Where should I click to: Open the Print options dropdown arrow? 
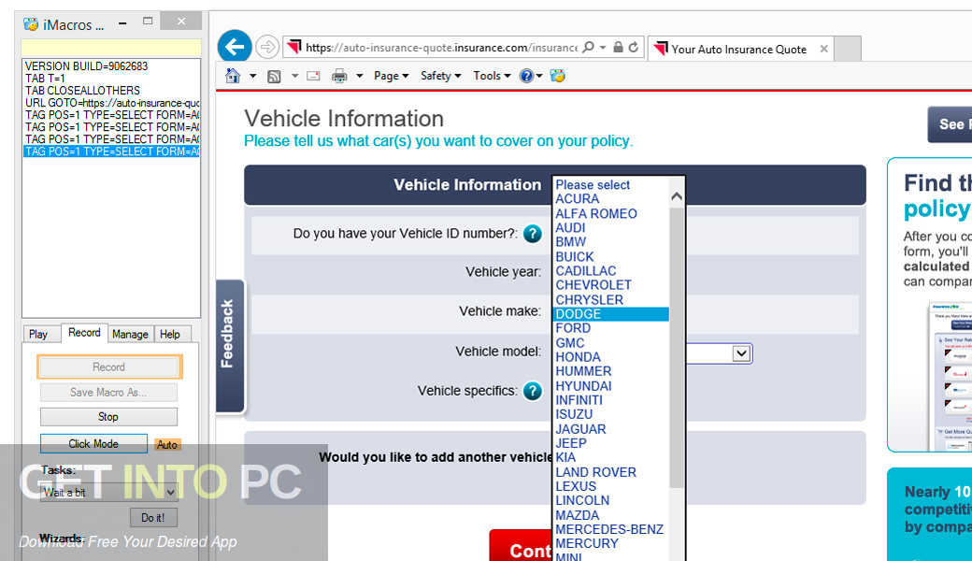click(360, 77)
